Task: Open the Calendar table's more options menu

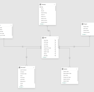Action: pos(54,5)
